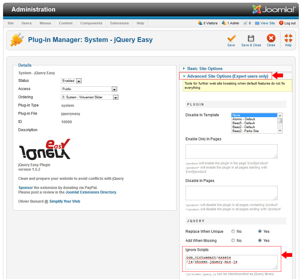Screen dimensions: 301x279
Task: Click the Log out icon
Action: tap(281, 23)
